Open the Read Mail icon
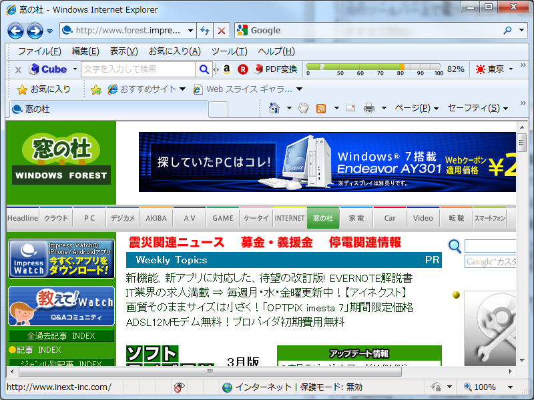This screenshot has width=534, height=400. 349,107
